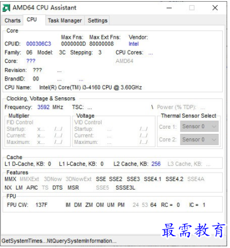Click the APIC feature label
The width and height of the screenshot is (230, 248).
point(32,188)
